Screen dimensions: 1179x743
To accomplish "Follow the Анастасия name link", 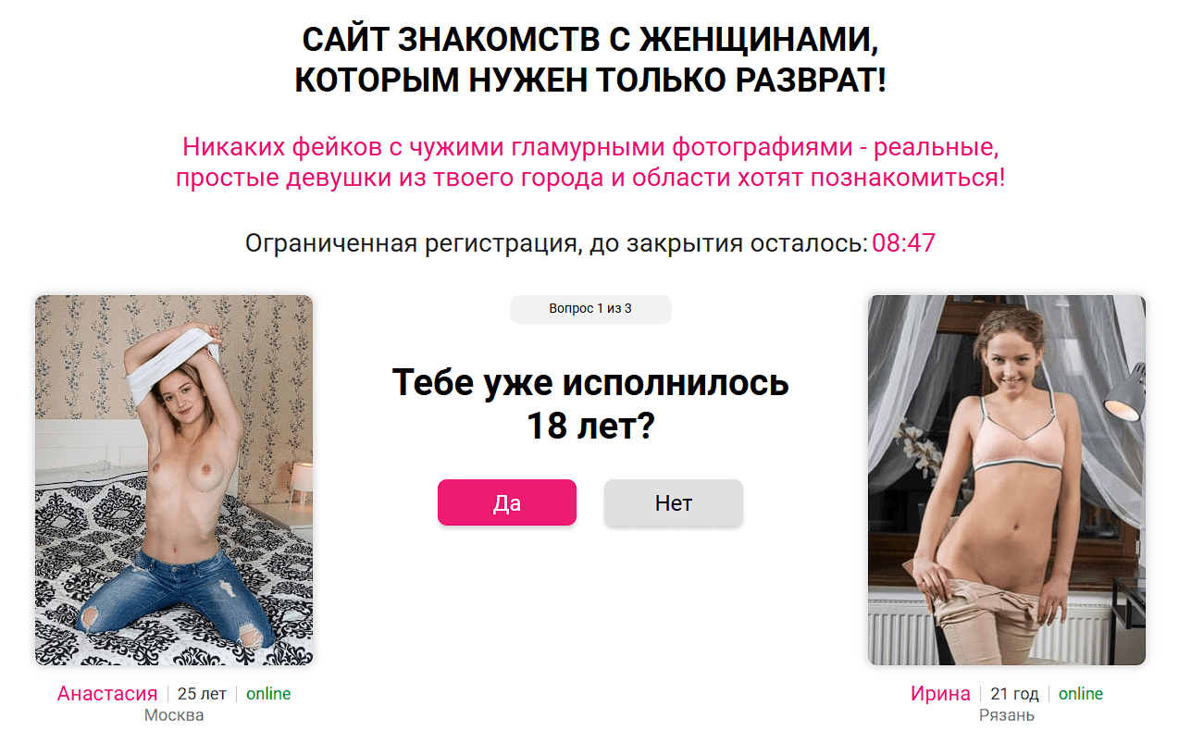I will click(x=107, y=694).
